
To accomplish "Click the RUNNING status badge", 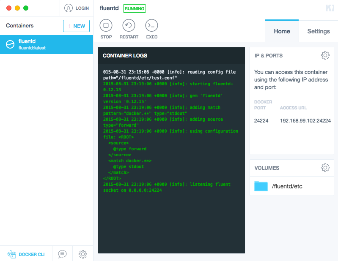I will [x=135, y=8].
